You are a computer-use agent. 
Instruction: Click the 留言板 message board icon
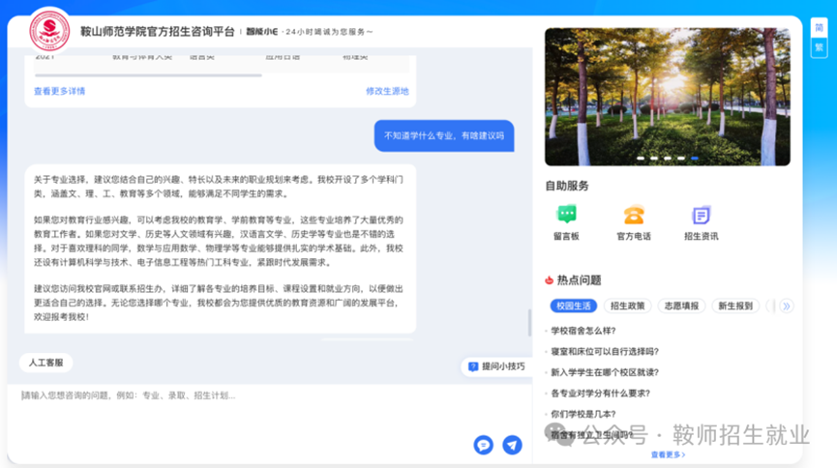click(x=566, y=215)
